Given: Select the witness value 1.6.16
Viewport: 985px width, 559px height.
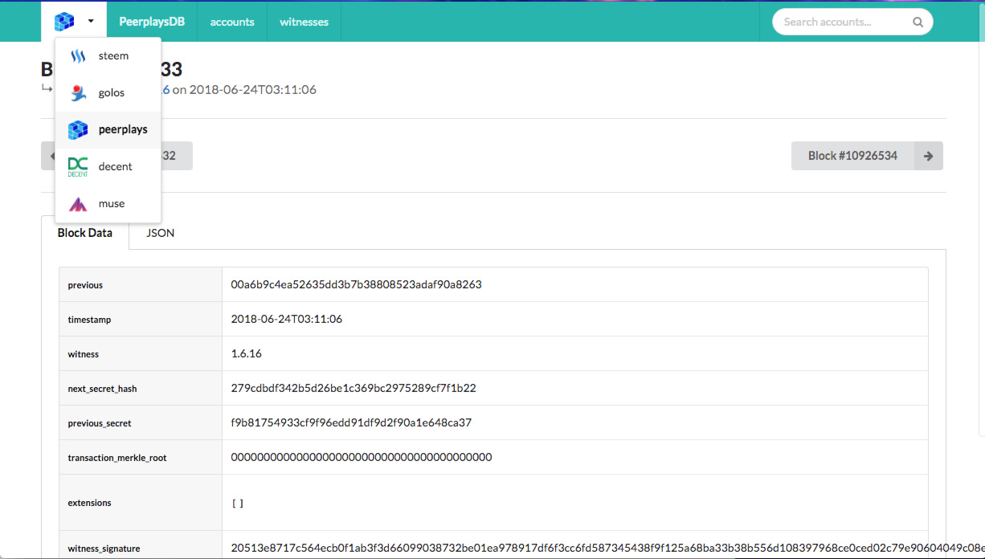Looking at the screenshot, I should (247, 353).
